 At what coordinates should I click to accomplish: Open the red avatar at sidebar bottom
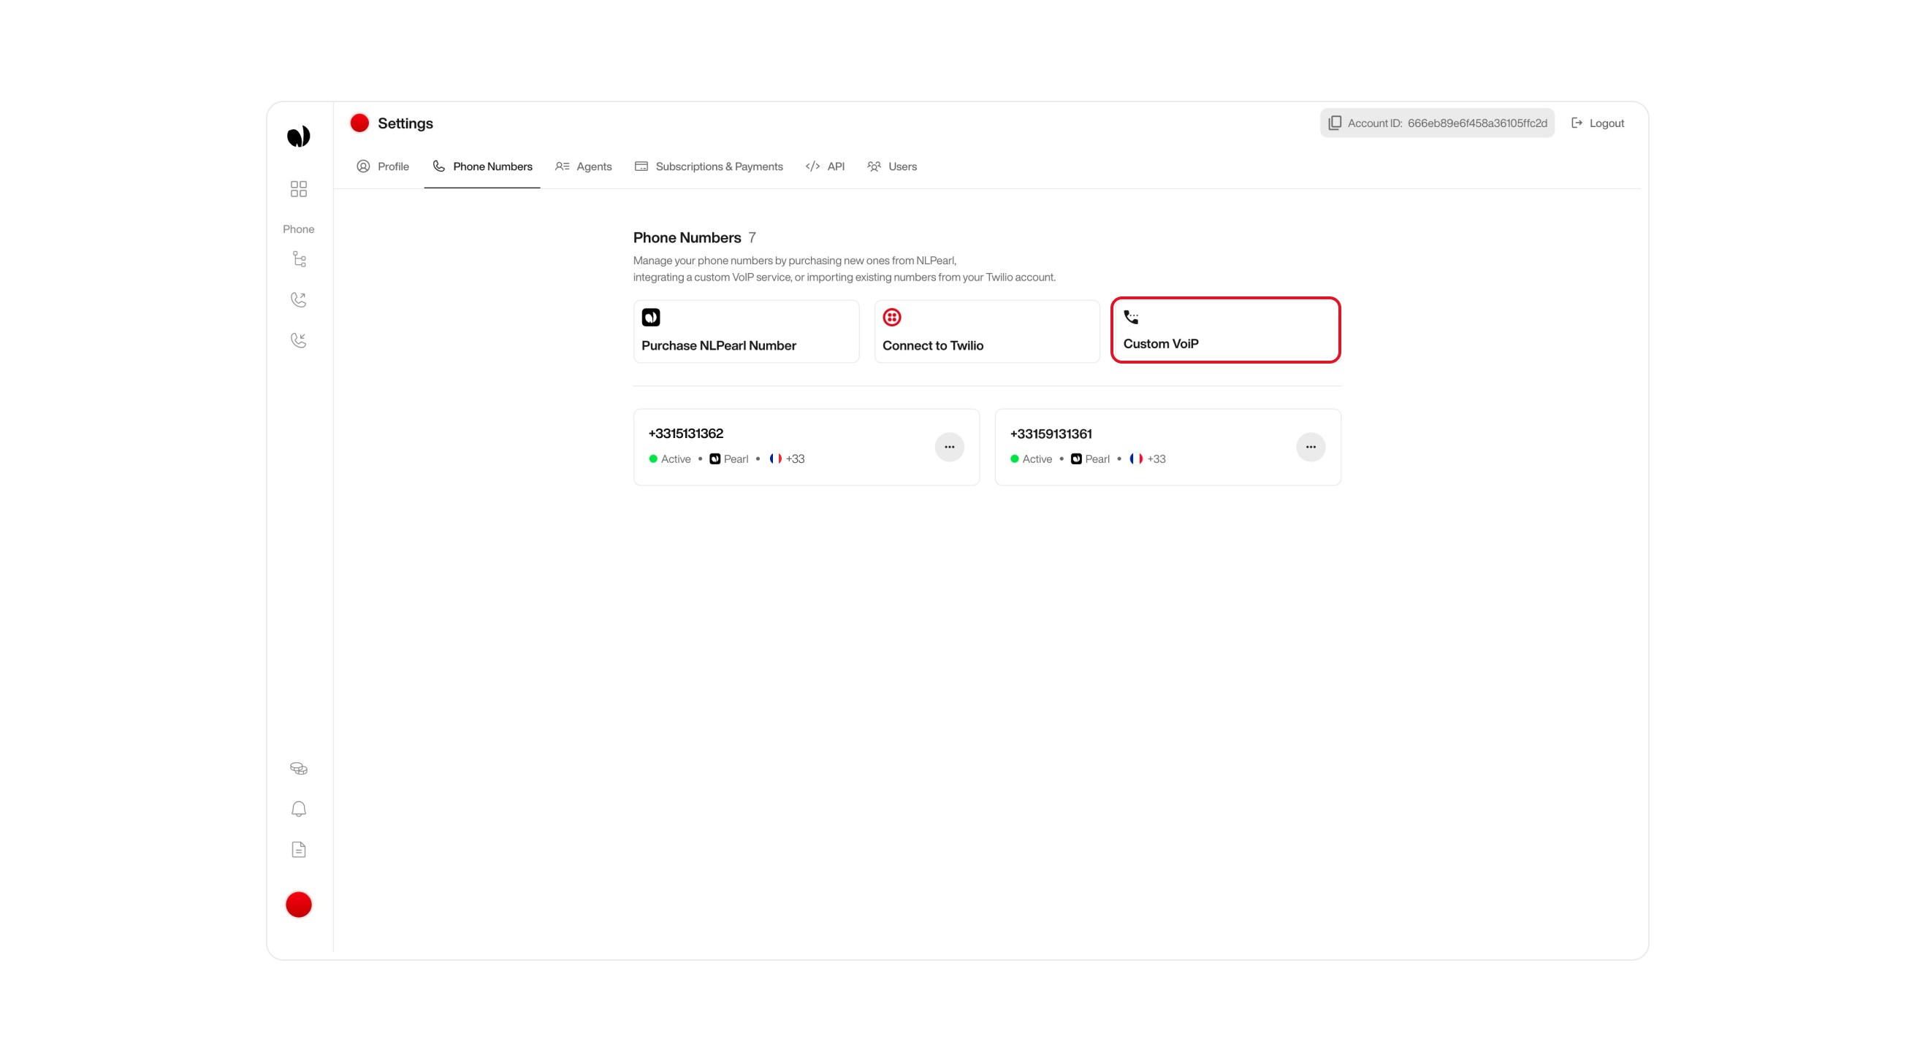[298, 905]
